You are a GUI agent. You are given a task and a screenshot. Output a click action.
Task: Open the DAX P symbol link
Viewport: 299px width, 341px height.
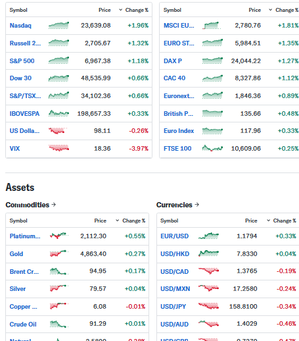(x=173, y=61)
